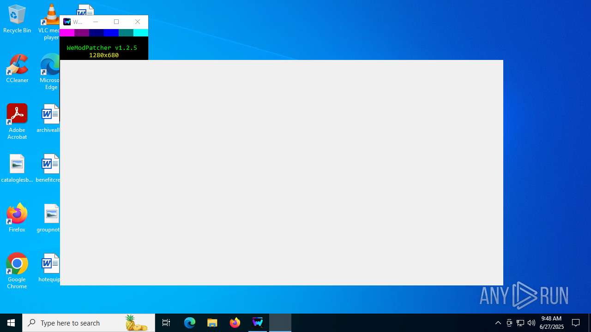This screenshot has height=332, width=591.
Task: Open the notification action center
Action: pos(576,323)
